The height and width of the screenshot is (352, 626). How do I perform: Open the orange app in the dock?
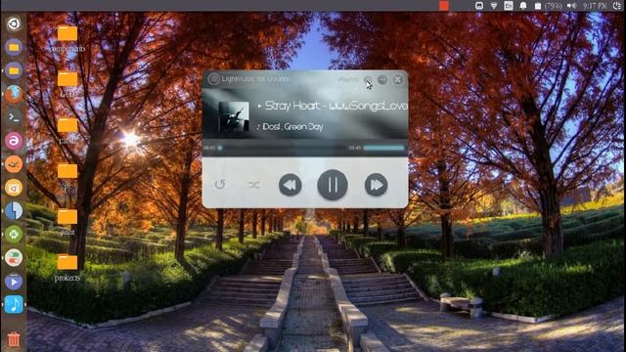tap(14, 164)
